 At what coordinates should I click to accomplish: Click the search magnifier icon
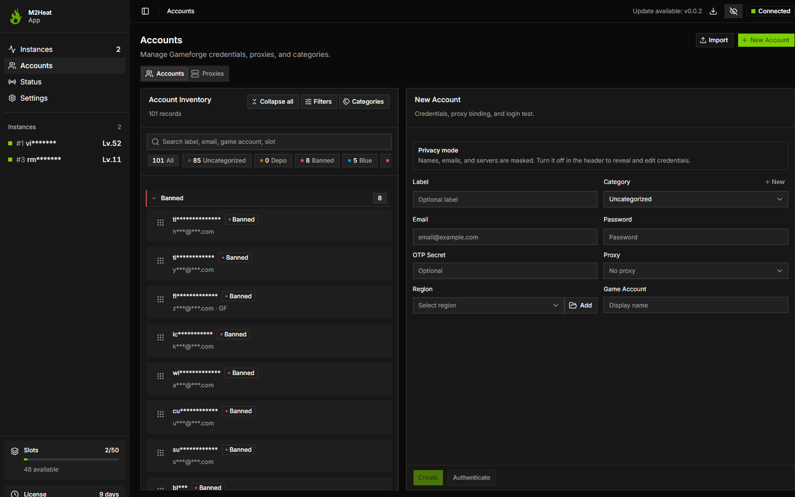coord(155,142)
